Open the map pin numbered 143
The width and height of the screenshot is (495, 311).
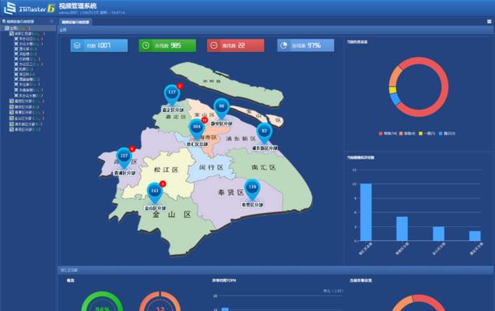154,190
